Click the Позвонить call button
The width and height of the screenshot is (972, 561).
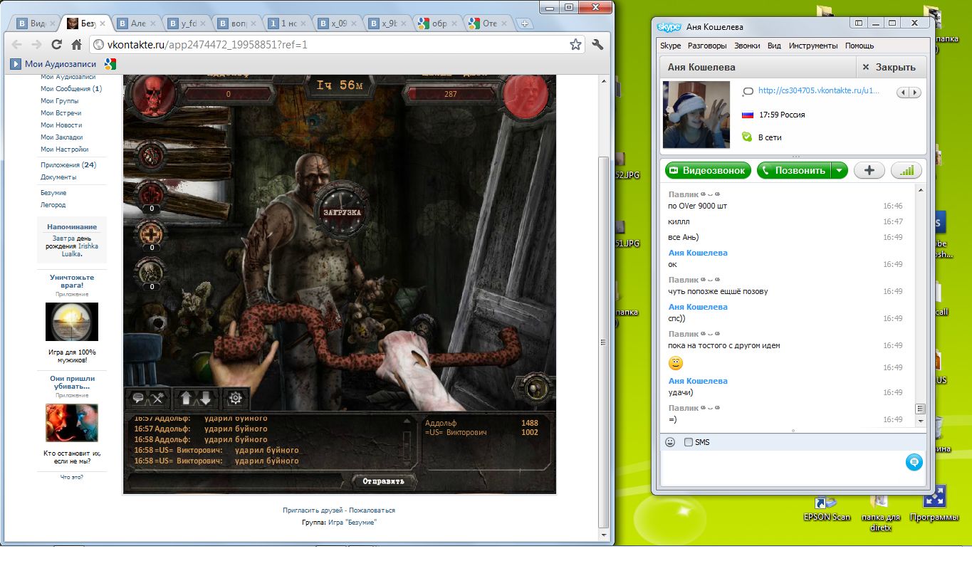click(x=794, y=170)
